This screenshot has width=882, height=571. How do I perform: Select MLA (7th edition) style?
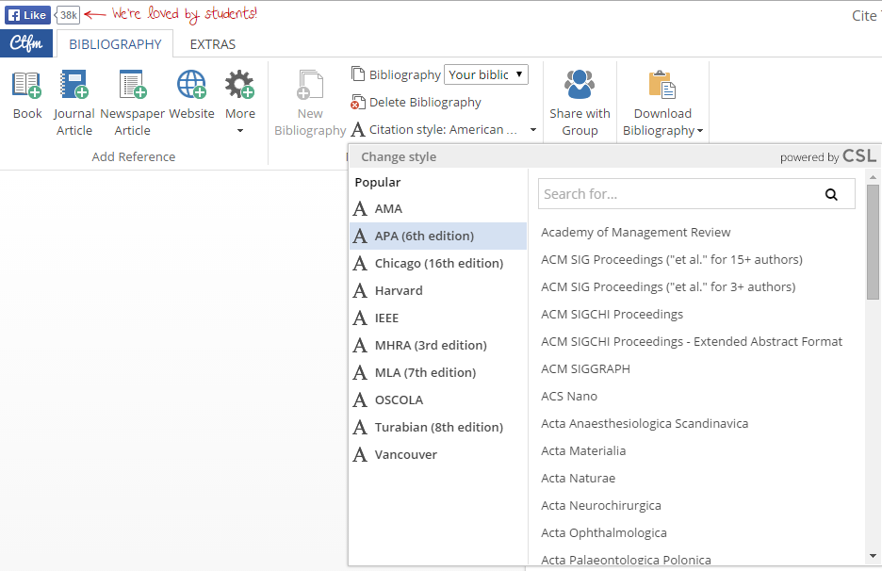437,372
